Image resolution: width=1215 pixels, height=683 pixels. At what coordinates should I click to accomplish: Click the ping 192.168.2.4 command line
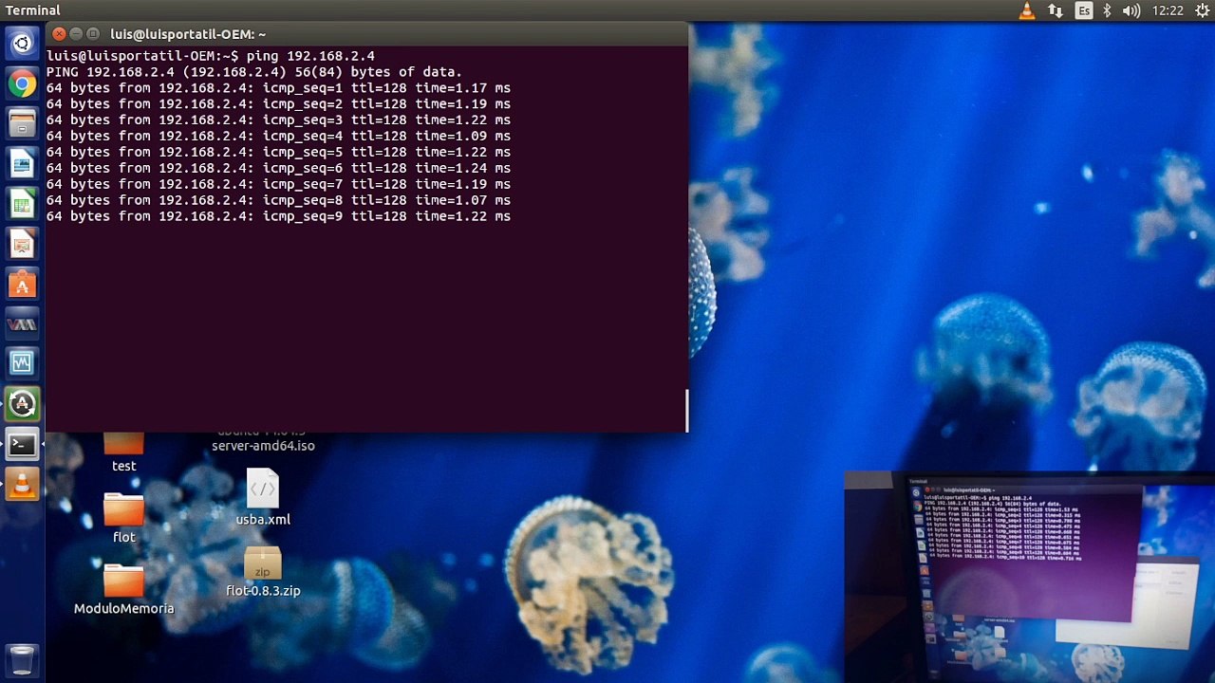[x=211, y=56]
